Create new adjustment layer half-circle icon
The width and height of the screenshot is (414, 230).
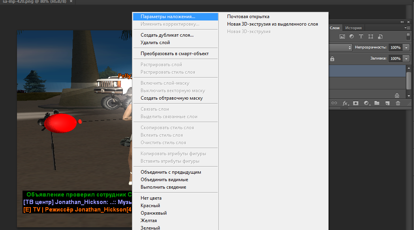coord(367,103)
